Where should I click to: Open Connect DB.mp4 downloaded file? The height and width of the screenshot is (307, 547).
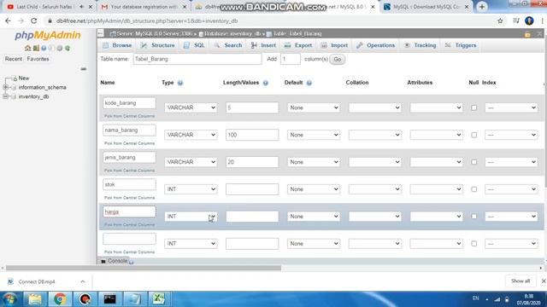coord(37,281)
